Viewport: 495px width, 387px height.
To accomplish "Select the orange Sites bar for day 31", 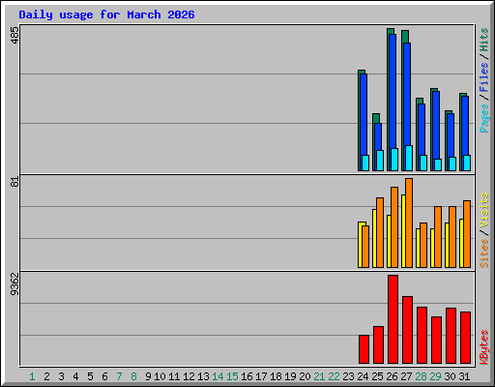I will 467,234.
